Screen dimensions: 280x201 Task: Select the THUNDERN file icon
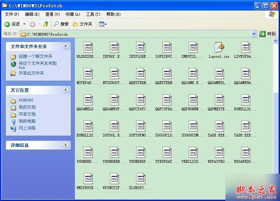pyautogui.click(x=114, y=152)
